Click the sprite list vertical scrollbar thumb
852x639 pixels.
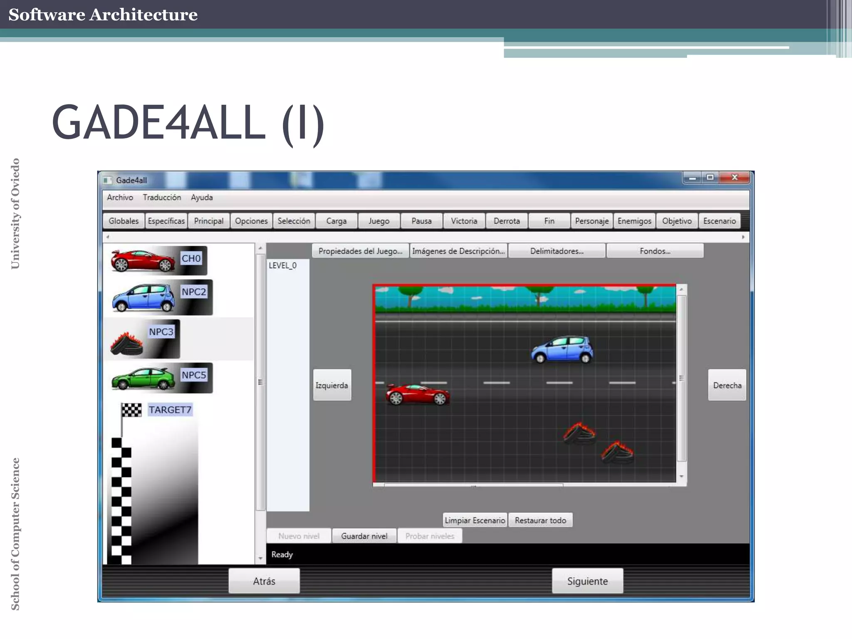[x=260, y=382]
